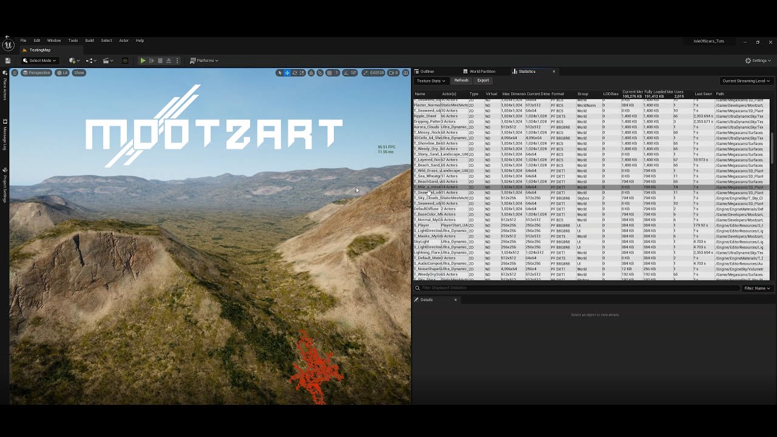Select the Aurora_Clouds texture row
This screenshot has width=777, height=437.
tap(591, 127)
